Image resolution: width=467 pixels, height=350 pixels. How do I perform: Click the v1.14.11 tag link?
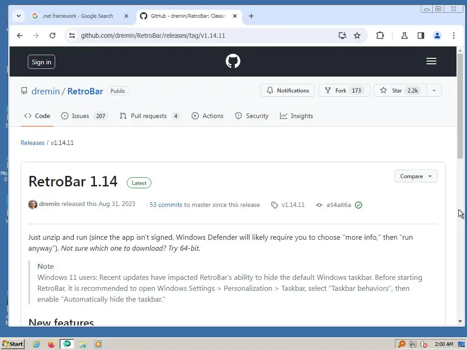click(293, 205)
